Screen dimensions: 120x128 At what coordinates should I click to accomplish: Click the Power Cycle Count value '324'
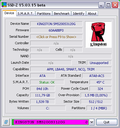pyautogui.click(x=100, y=89)
